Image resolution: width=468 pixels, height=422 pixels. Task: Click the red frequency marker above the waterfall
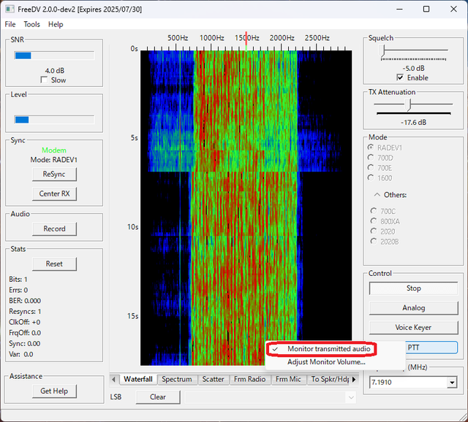click(x=246, y=38)
